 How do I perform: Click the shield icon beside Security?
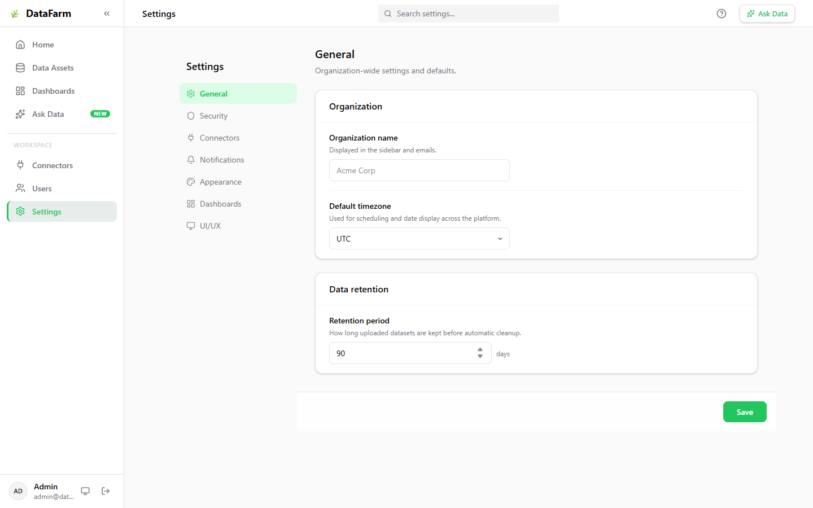[190, 115]
